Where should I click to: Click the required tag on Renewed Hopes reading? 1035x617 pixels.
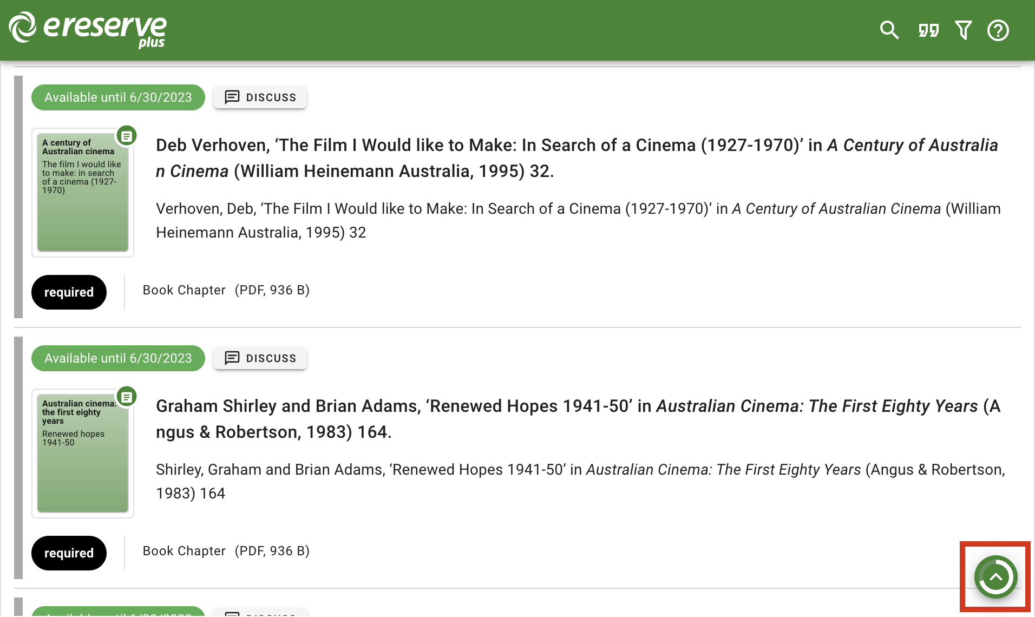(69, 553)
